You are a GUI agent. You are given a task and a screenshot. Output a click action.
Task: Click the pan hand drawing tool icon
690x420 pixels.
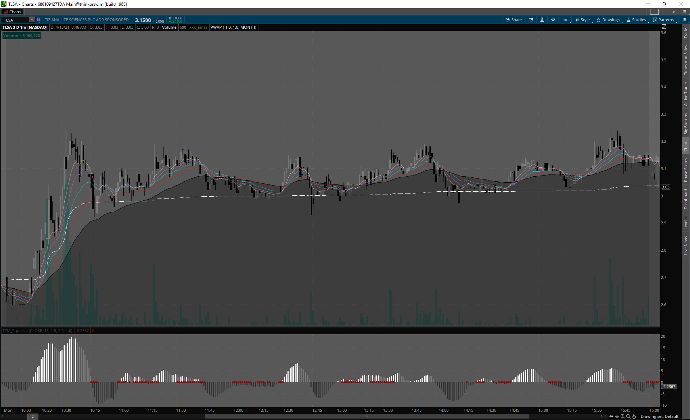click(634, 416)
